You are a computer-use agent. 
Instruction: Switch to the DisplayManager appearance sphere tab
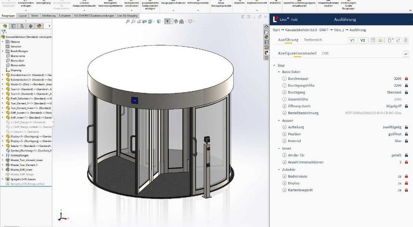click(39, 26)
